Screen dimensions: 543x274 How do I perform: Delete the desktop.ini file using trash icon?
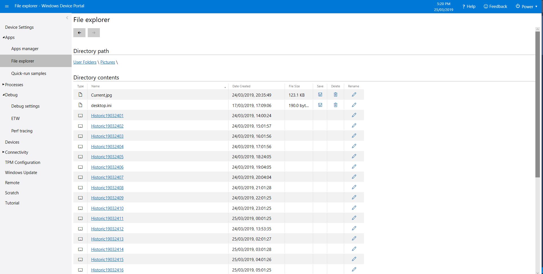pos(335,105)
